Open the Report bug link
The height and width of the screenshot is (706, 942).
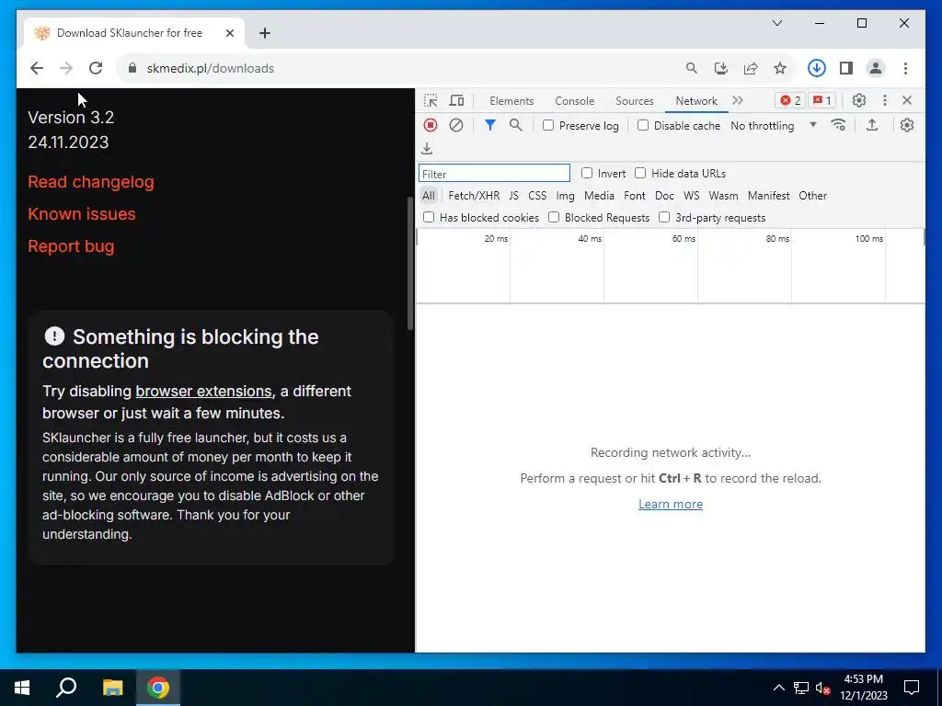(x=71, y=246)
